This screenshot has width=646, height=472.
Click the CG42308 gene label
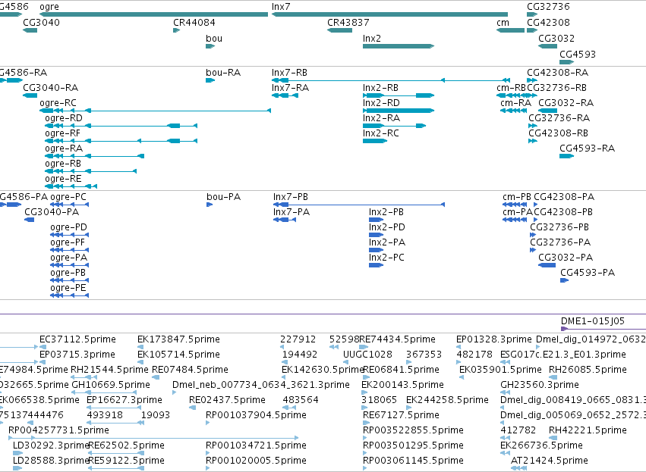(x=548, y=23)
